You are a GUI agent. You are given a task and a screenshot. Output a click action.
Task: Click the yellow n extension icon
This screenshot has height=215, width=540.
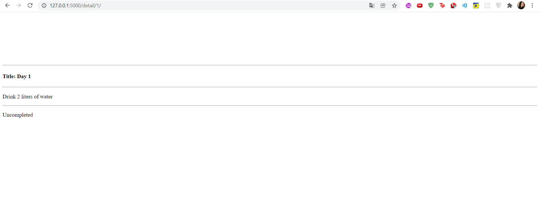476,5
